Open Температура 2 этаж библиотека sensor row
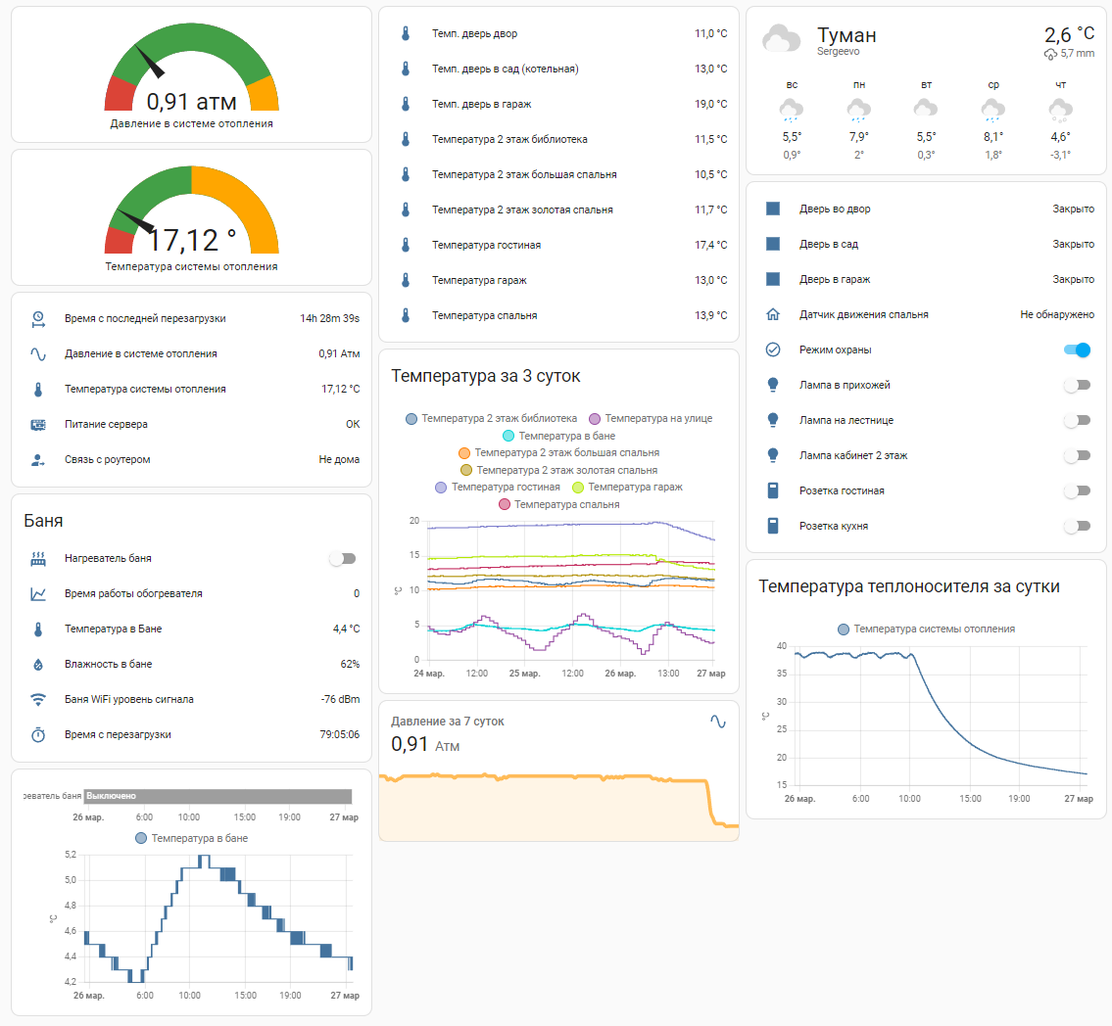 558,140
